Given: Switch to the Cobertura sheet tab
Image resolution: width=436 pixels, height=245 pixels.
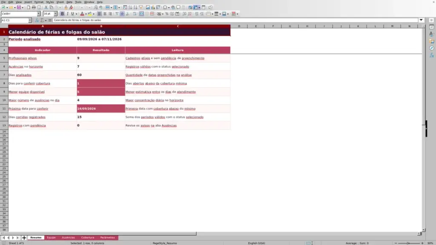Looking at the screenshot, I should tap(88, 238).
